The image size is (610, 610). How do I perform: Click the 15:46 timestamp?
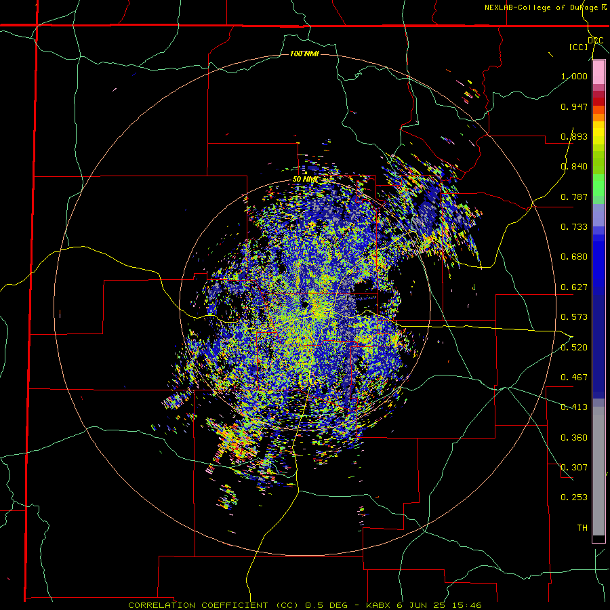click(467, 605)
